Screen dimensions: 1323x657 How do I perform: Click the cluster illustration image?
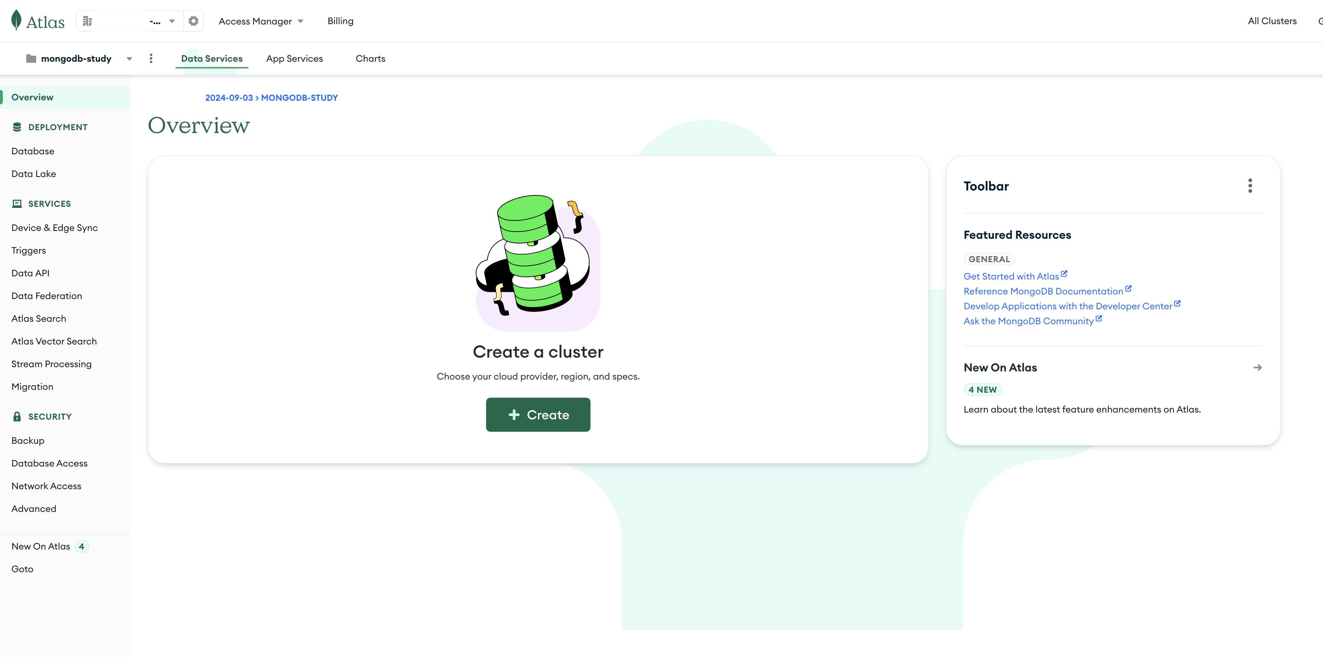(x=538, y=263)
